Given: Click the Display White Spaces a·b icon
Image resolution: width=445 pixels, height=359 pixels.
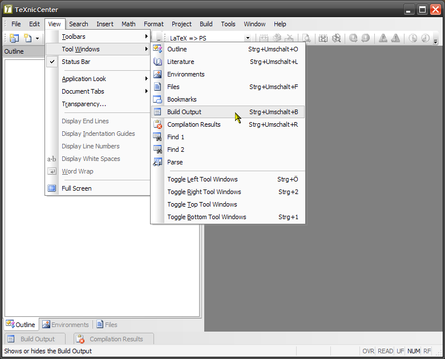Looking at the screenshot, I should pyautogui.click(x=52, y=159).
